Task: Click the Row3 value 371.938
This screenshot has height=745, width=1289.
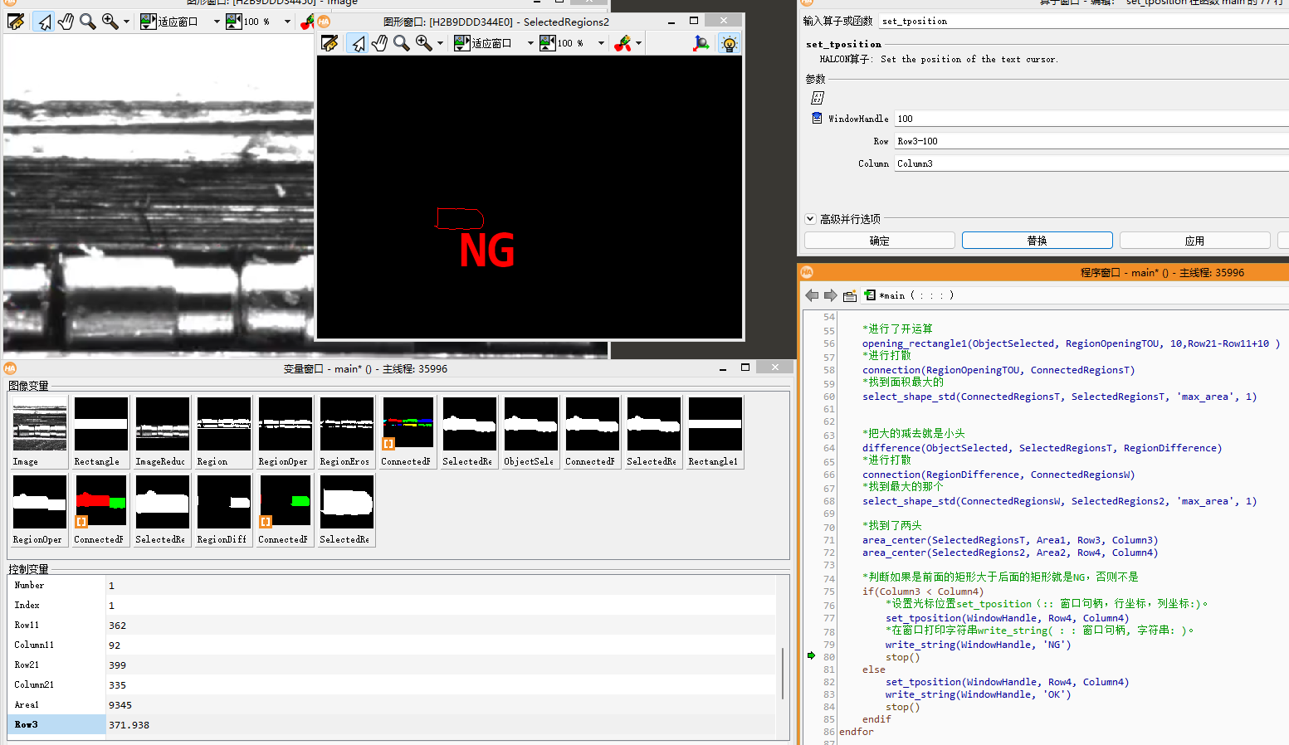Action: [x=129, y=725]
